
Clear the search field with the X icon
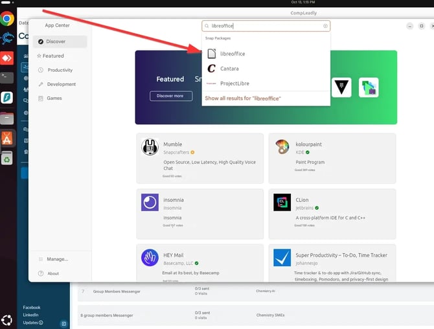[x=325, y=27]
